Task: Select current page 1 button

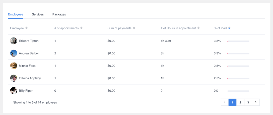Action: click(x=232, y=102)
